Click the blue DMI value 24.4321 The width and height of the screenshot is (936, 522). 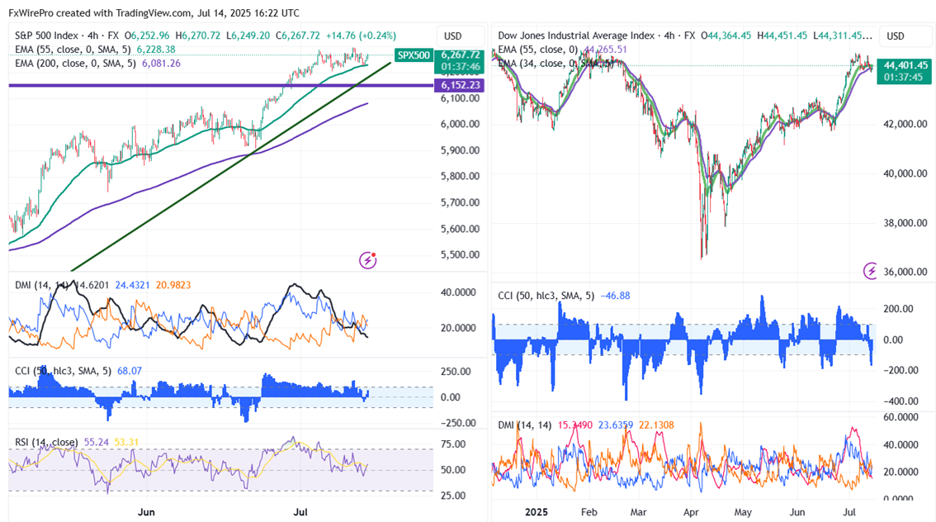pos(132,286)
